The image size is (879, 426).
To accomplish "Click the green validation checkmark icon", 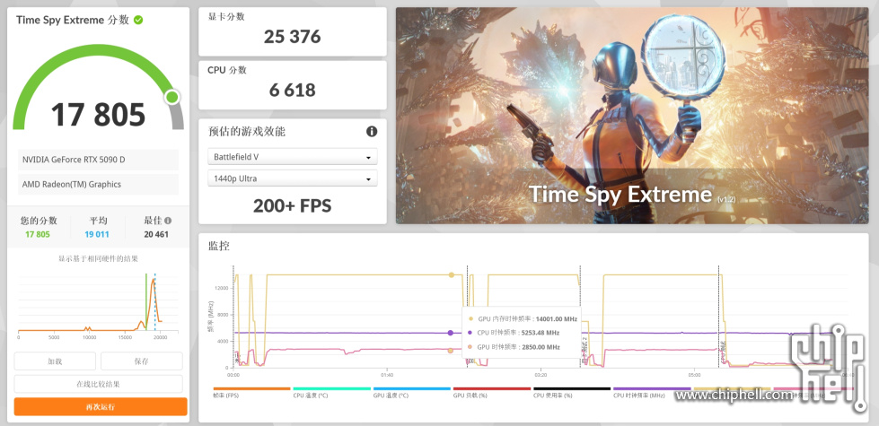I will click(x=138, y=20).
